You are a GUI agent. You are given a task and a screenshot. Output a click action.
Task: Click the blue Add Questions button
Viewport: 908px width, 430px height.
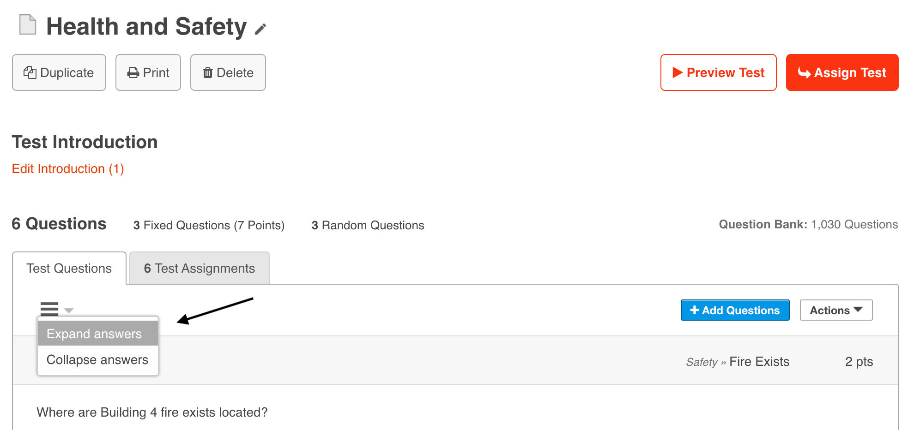coord(735,311)
